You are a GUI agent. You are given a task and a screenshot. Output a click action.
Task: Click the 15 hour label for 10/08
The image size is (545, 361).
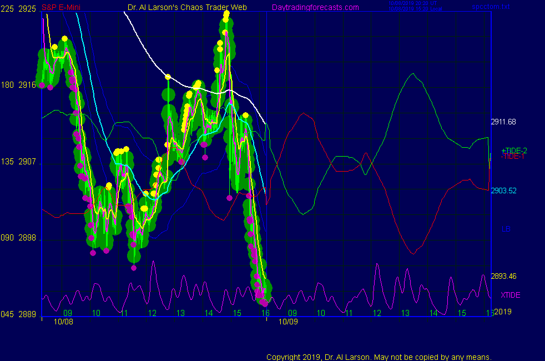pos(237,313)
